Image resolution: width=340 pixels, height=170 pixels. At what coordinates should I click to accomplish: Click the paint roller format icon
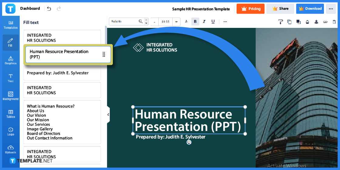[280, 22]
